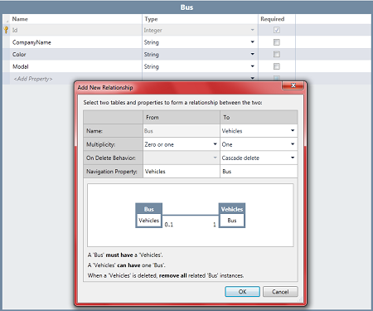The height and width of the screenshot is (311, 373).
Task: Open To On Delete Behavior dropdown Cascade delete
Action: point(293,158)
